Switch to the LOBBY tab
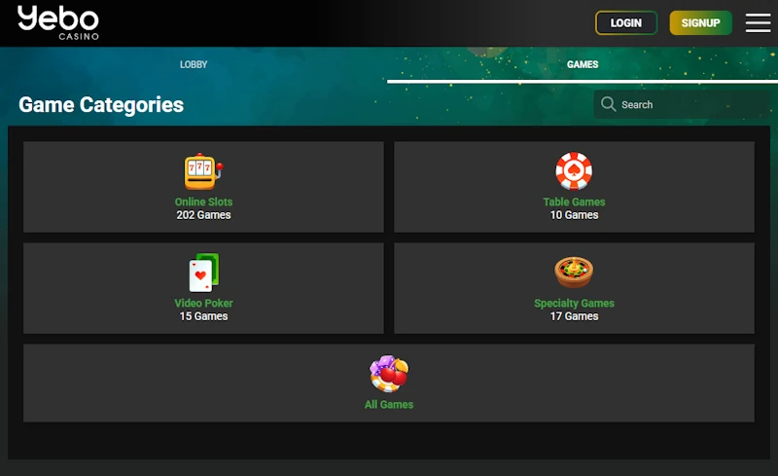This screenshot has width=778, height=476. (194, 64)
